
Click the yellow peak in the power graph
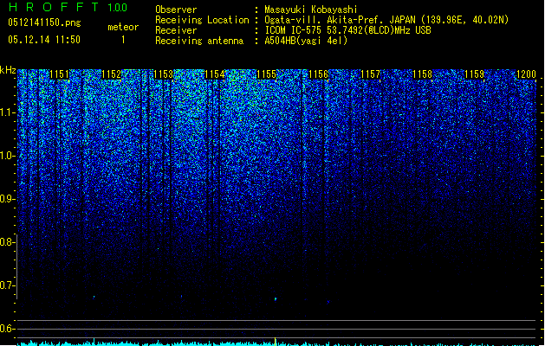pyautogui.click(x=276, y=341)
